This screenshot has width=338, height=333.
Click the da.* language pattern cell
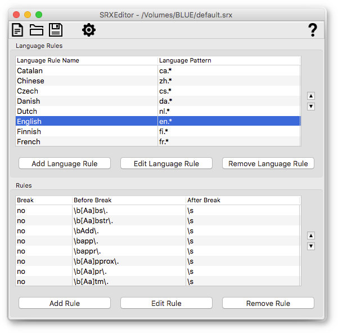(229, 101)
